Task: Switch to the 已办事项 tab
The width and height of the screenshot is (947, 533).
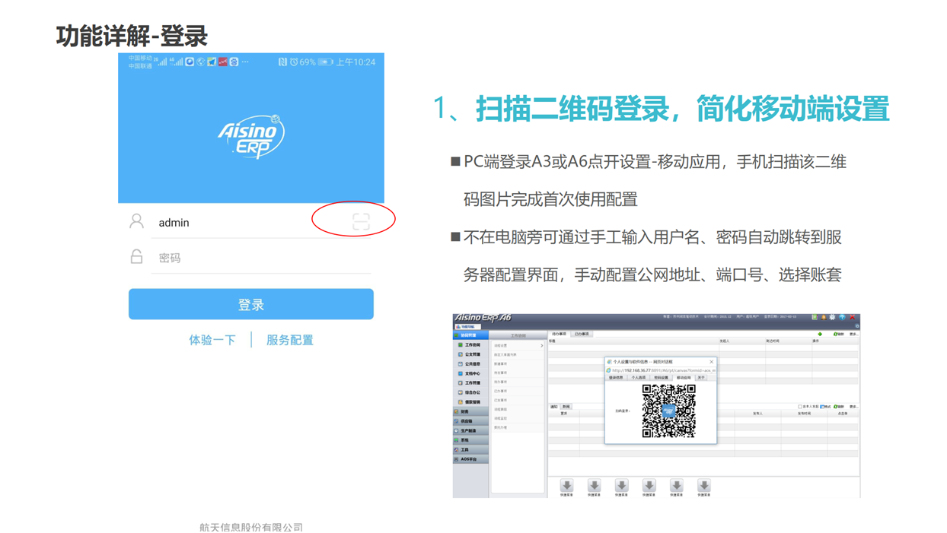Action: [582, 334]
